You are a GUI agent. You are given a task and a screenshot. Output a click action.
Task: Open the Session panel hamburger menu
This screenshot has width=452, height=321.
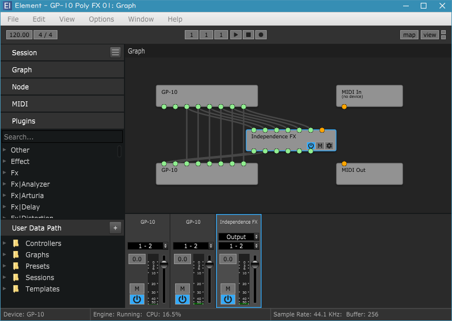tap(115, 52)
